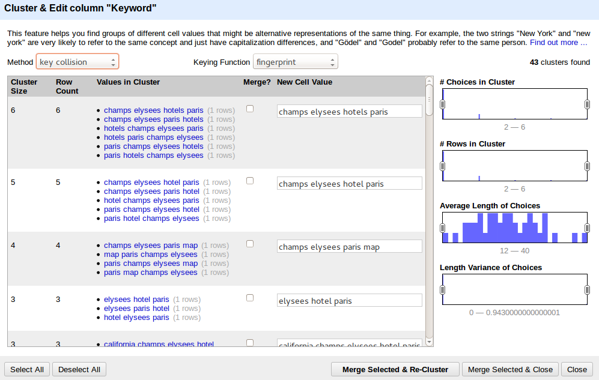The width and height of the screenshot is (599, 380).
Task: Select the value link "hotels champs elysees paris"
Action: (x=153, y=128)
